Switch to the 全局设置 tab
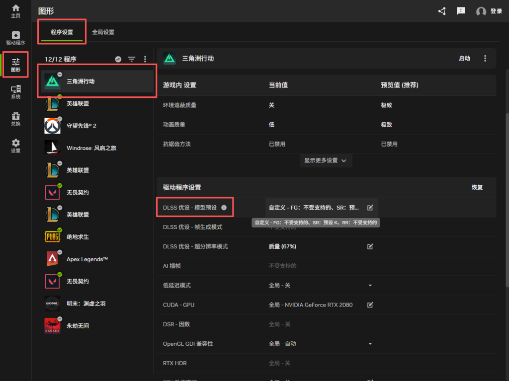Image resolution: width=509 pixels, height=381 pixels. tap(103, 32)
